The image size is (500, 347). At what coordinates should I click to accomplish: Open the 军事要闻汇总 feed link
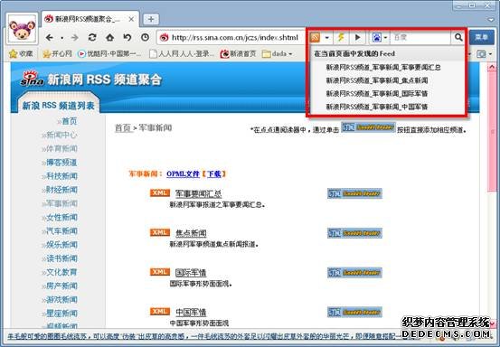(x=198, y=193)
